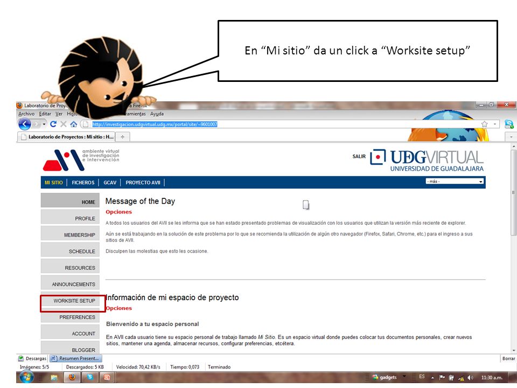Screen dimensions: 517x388
Task: Open the Archivo menu
Action: point(26,114)
